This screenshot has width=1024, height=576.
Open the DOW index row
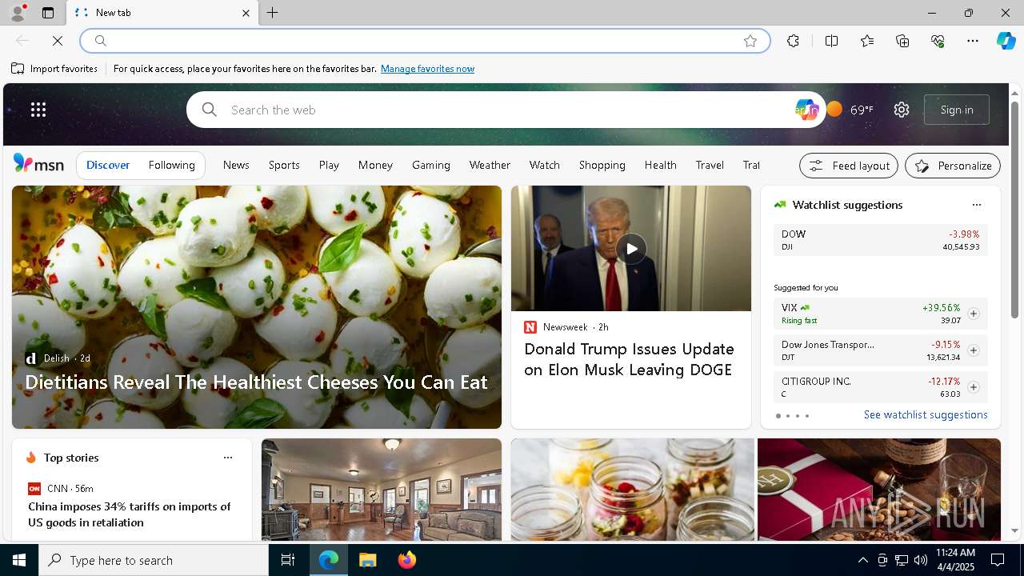point(880,240)
